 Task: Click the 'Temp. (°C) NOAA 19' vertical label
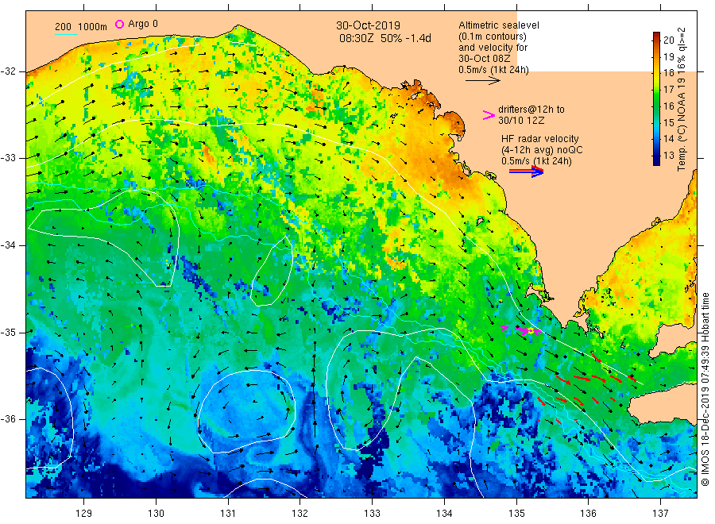coord(682,125)
